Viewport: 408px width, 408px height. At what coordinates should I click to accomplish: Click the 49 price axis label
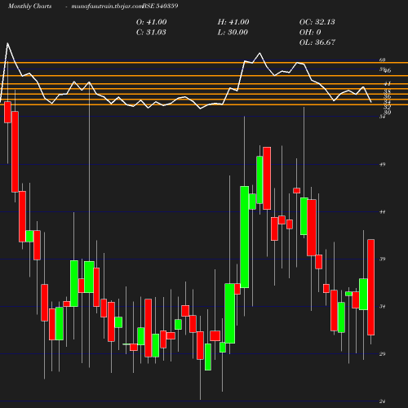[x=383, y=164]
